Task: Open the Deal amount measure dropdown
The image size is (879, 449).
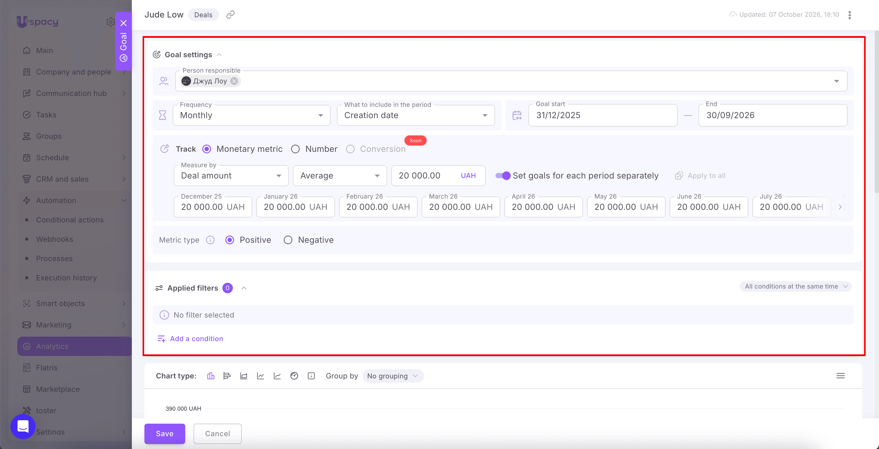Action: 231,176
